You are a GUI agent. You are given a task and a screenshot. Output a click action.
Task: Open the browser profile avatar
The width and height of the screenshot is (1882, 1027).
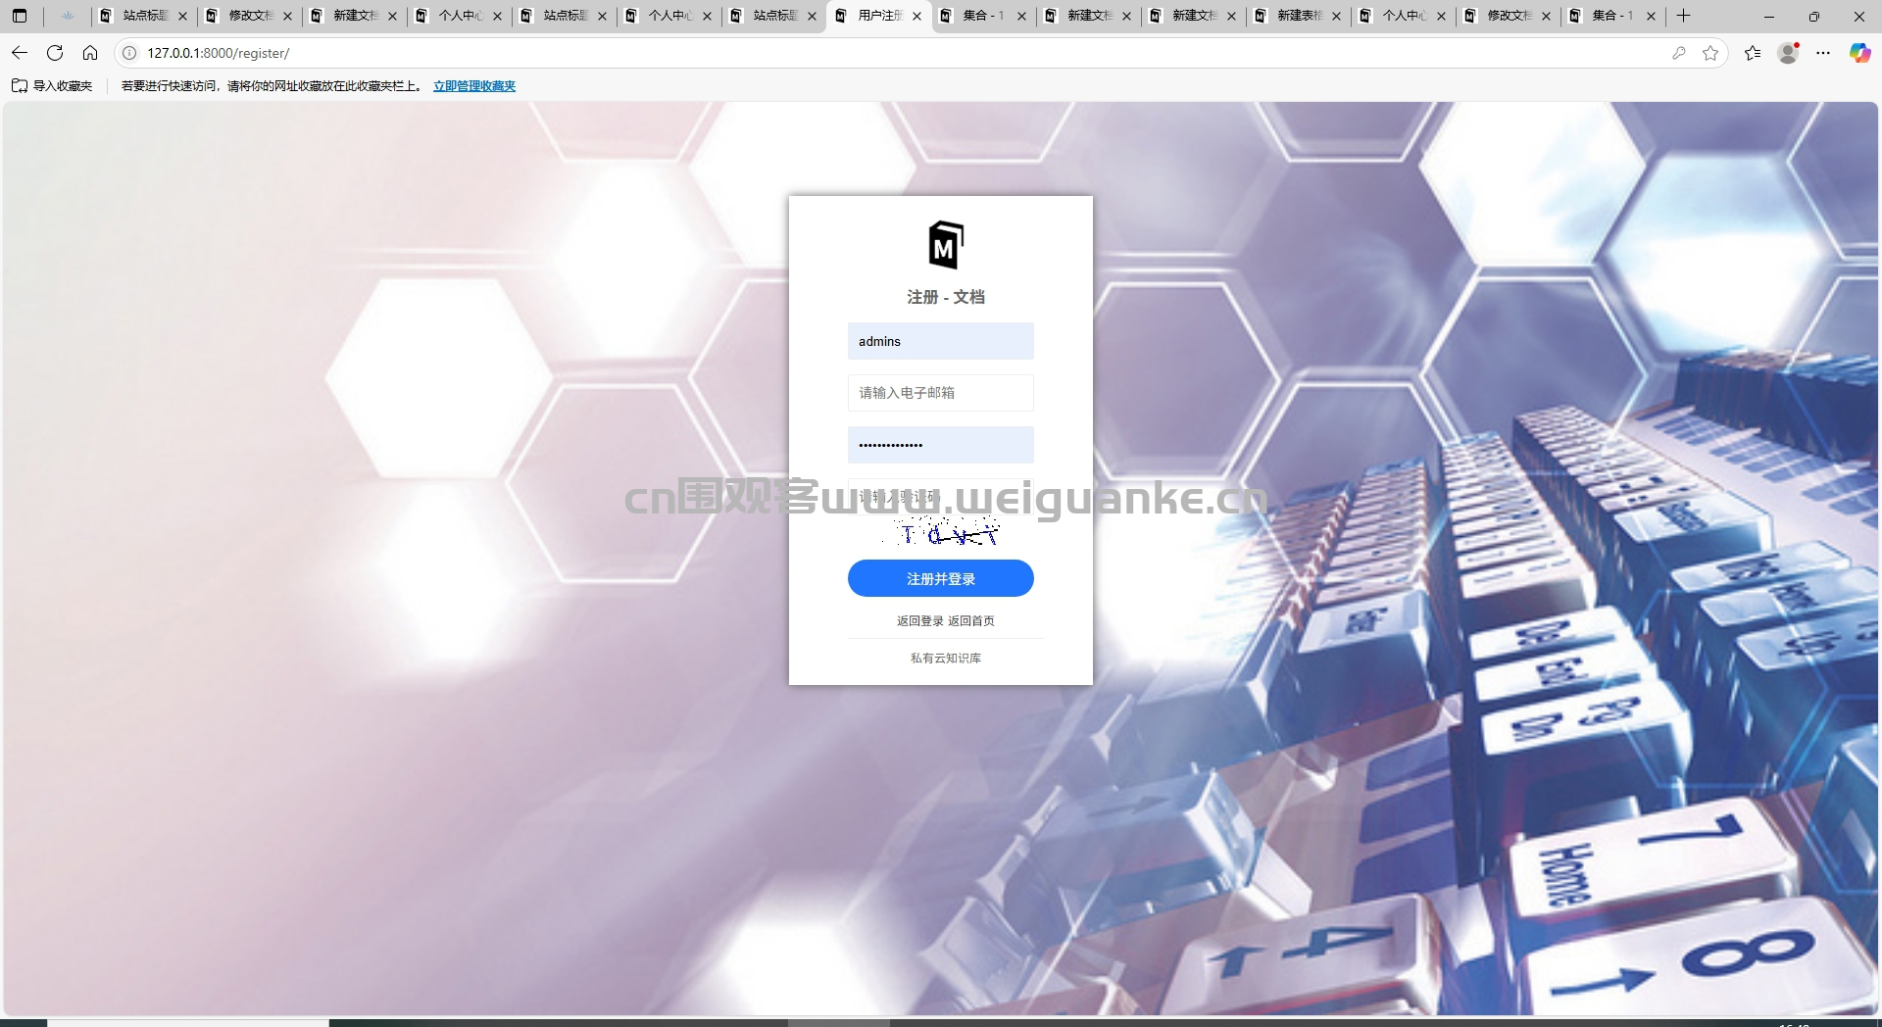tap(1788, 53)
